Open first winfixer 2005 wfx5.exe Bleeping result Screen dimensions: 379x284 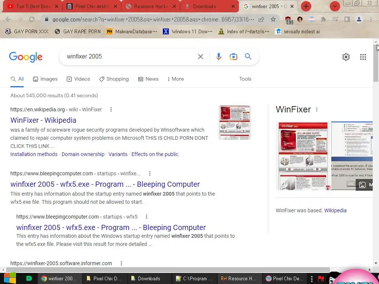coord(105,184)
